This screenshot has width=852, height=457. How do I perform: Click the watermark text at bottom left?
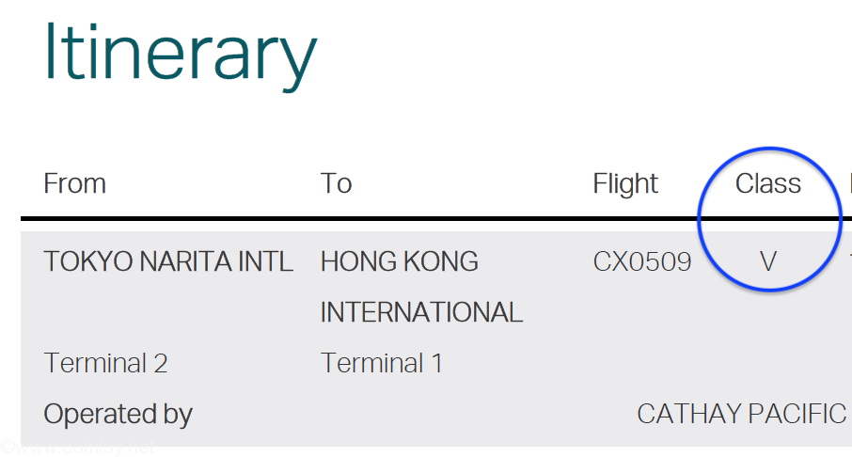(77, 448)
